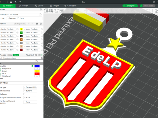Edit preset for filament 4
The height and width of the screenshot is (118, 158).
[x=41, y=32]
